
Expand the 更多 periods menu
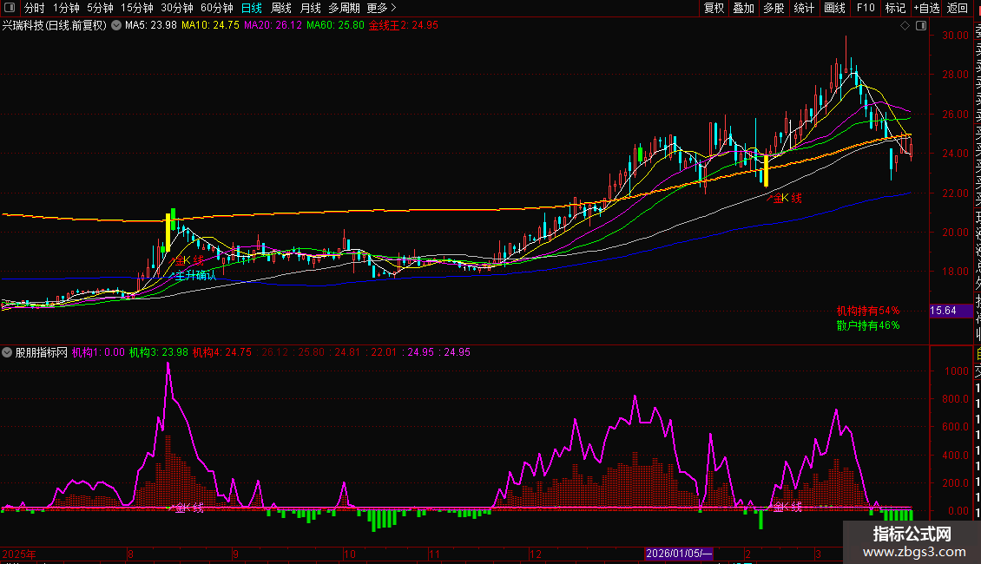377,8
